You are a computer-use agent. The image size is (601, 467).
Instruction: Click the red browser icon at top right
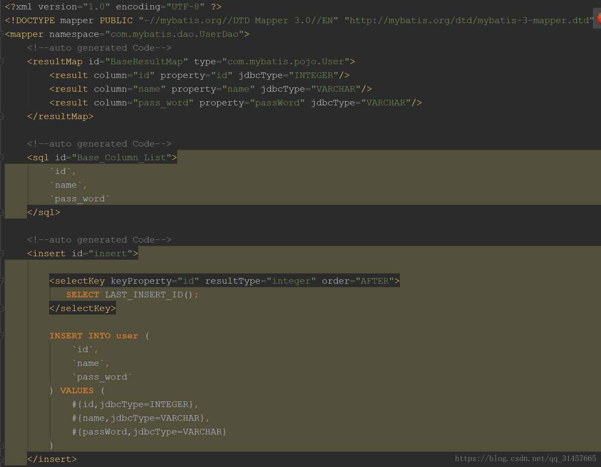click(598, 18)
